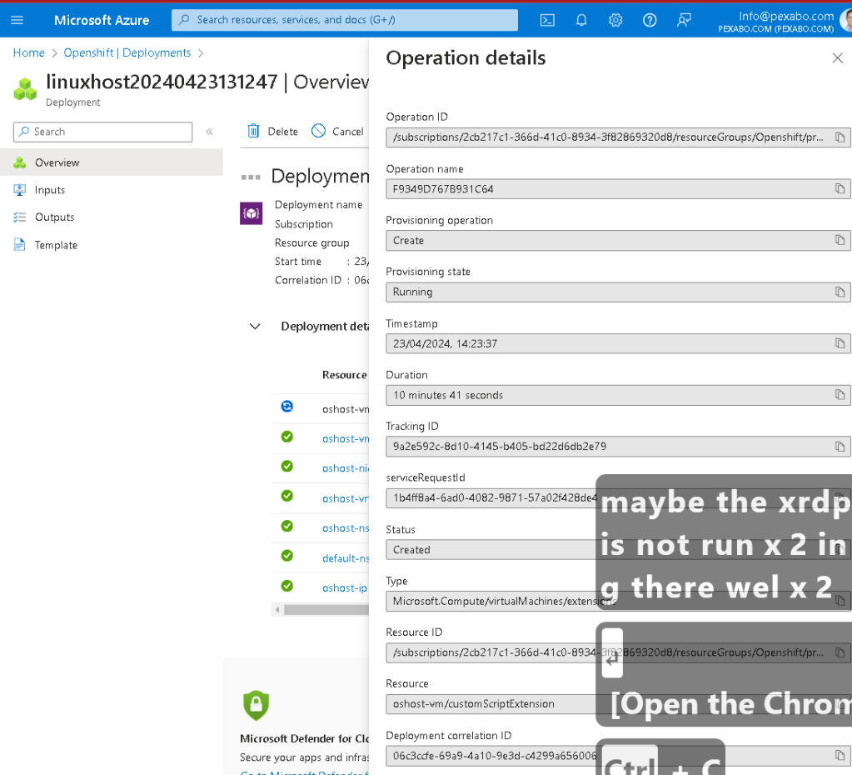852x775 pixels.
Task: Click the Delete button label
Action: point(282,132)
